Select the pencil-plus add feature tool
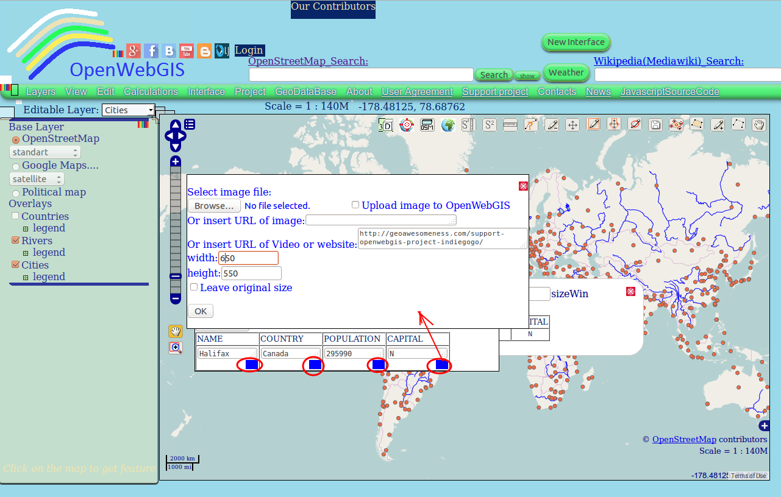This screenshot has width=781, height=497. [x=718, y=125]
